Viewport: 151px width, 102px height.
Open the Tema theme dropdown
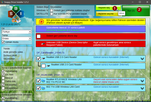click(x=17, y=39)
